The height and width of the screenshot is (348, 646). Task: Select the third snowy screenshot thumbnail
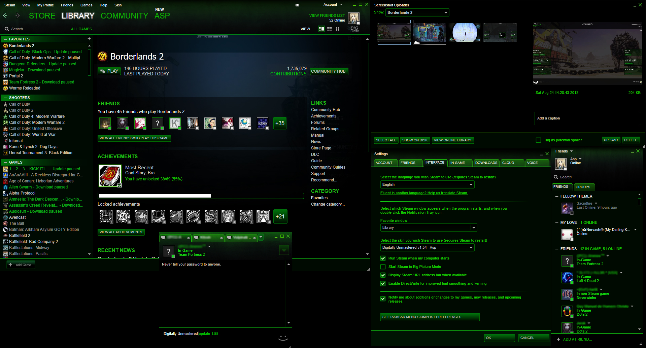(x=465, y=32)
